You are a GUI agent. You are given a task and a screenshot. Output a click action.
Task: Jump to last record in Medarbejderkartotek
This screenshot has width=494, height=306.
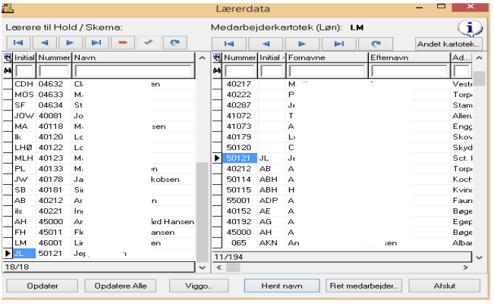339,44
